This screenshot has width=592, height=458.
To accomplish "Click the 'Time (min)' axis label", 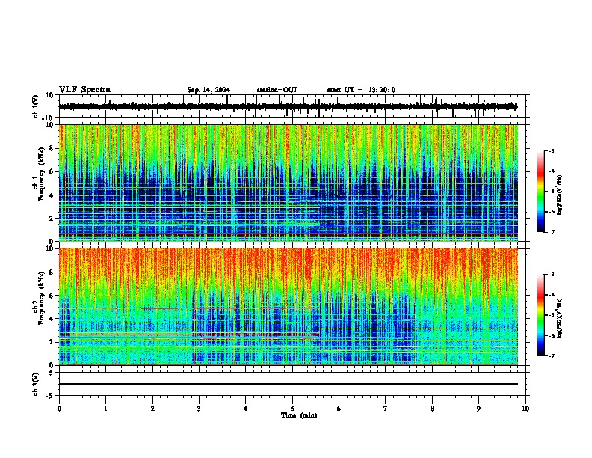I will [299, 415].
